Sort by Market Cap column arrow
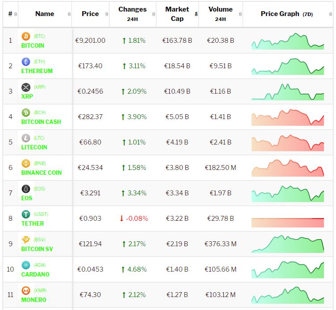336x310 pixels. [x=196, y=14]
